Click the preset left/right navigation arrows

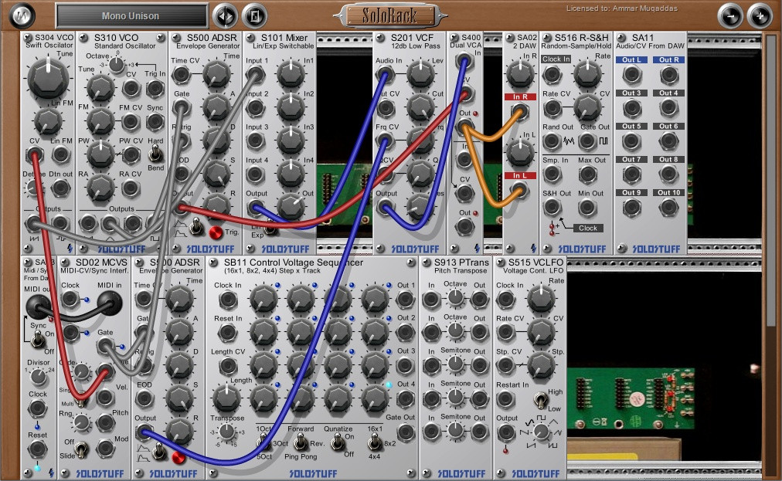point(225,15)
